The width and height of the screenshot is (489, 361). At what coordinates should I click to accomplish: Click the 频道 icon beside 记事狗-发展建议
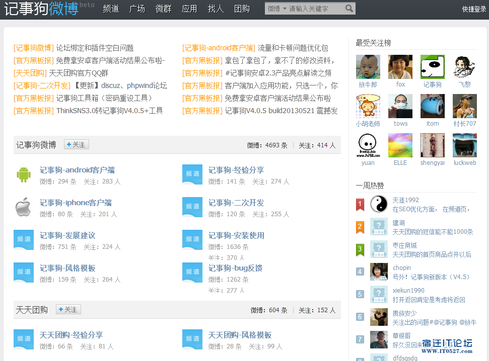(24, 240)
